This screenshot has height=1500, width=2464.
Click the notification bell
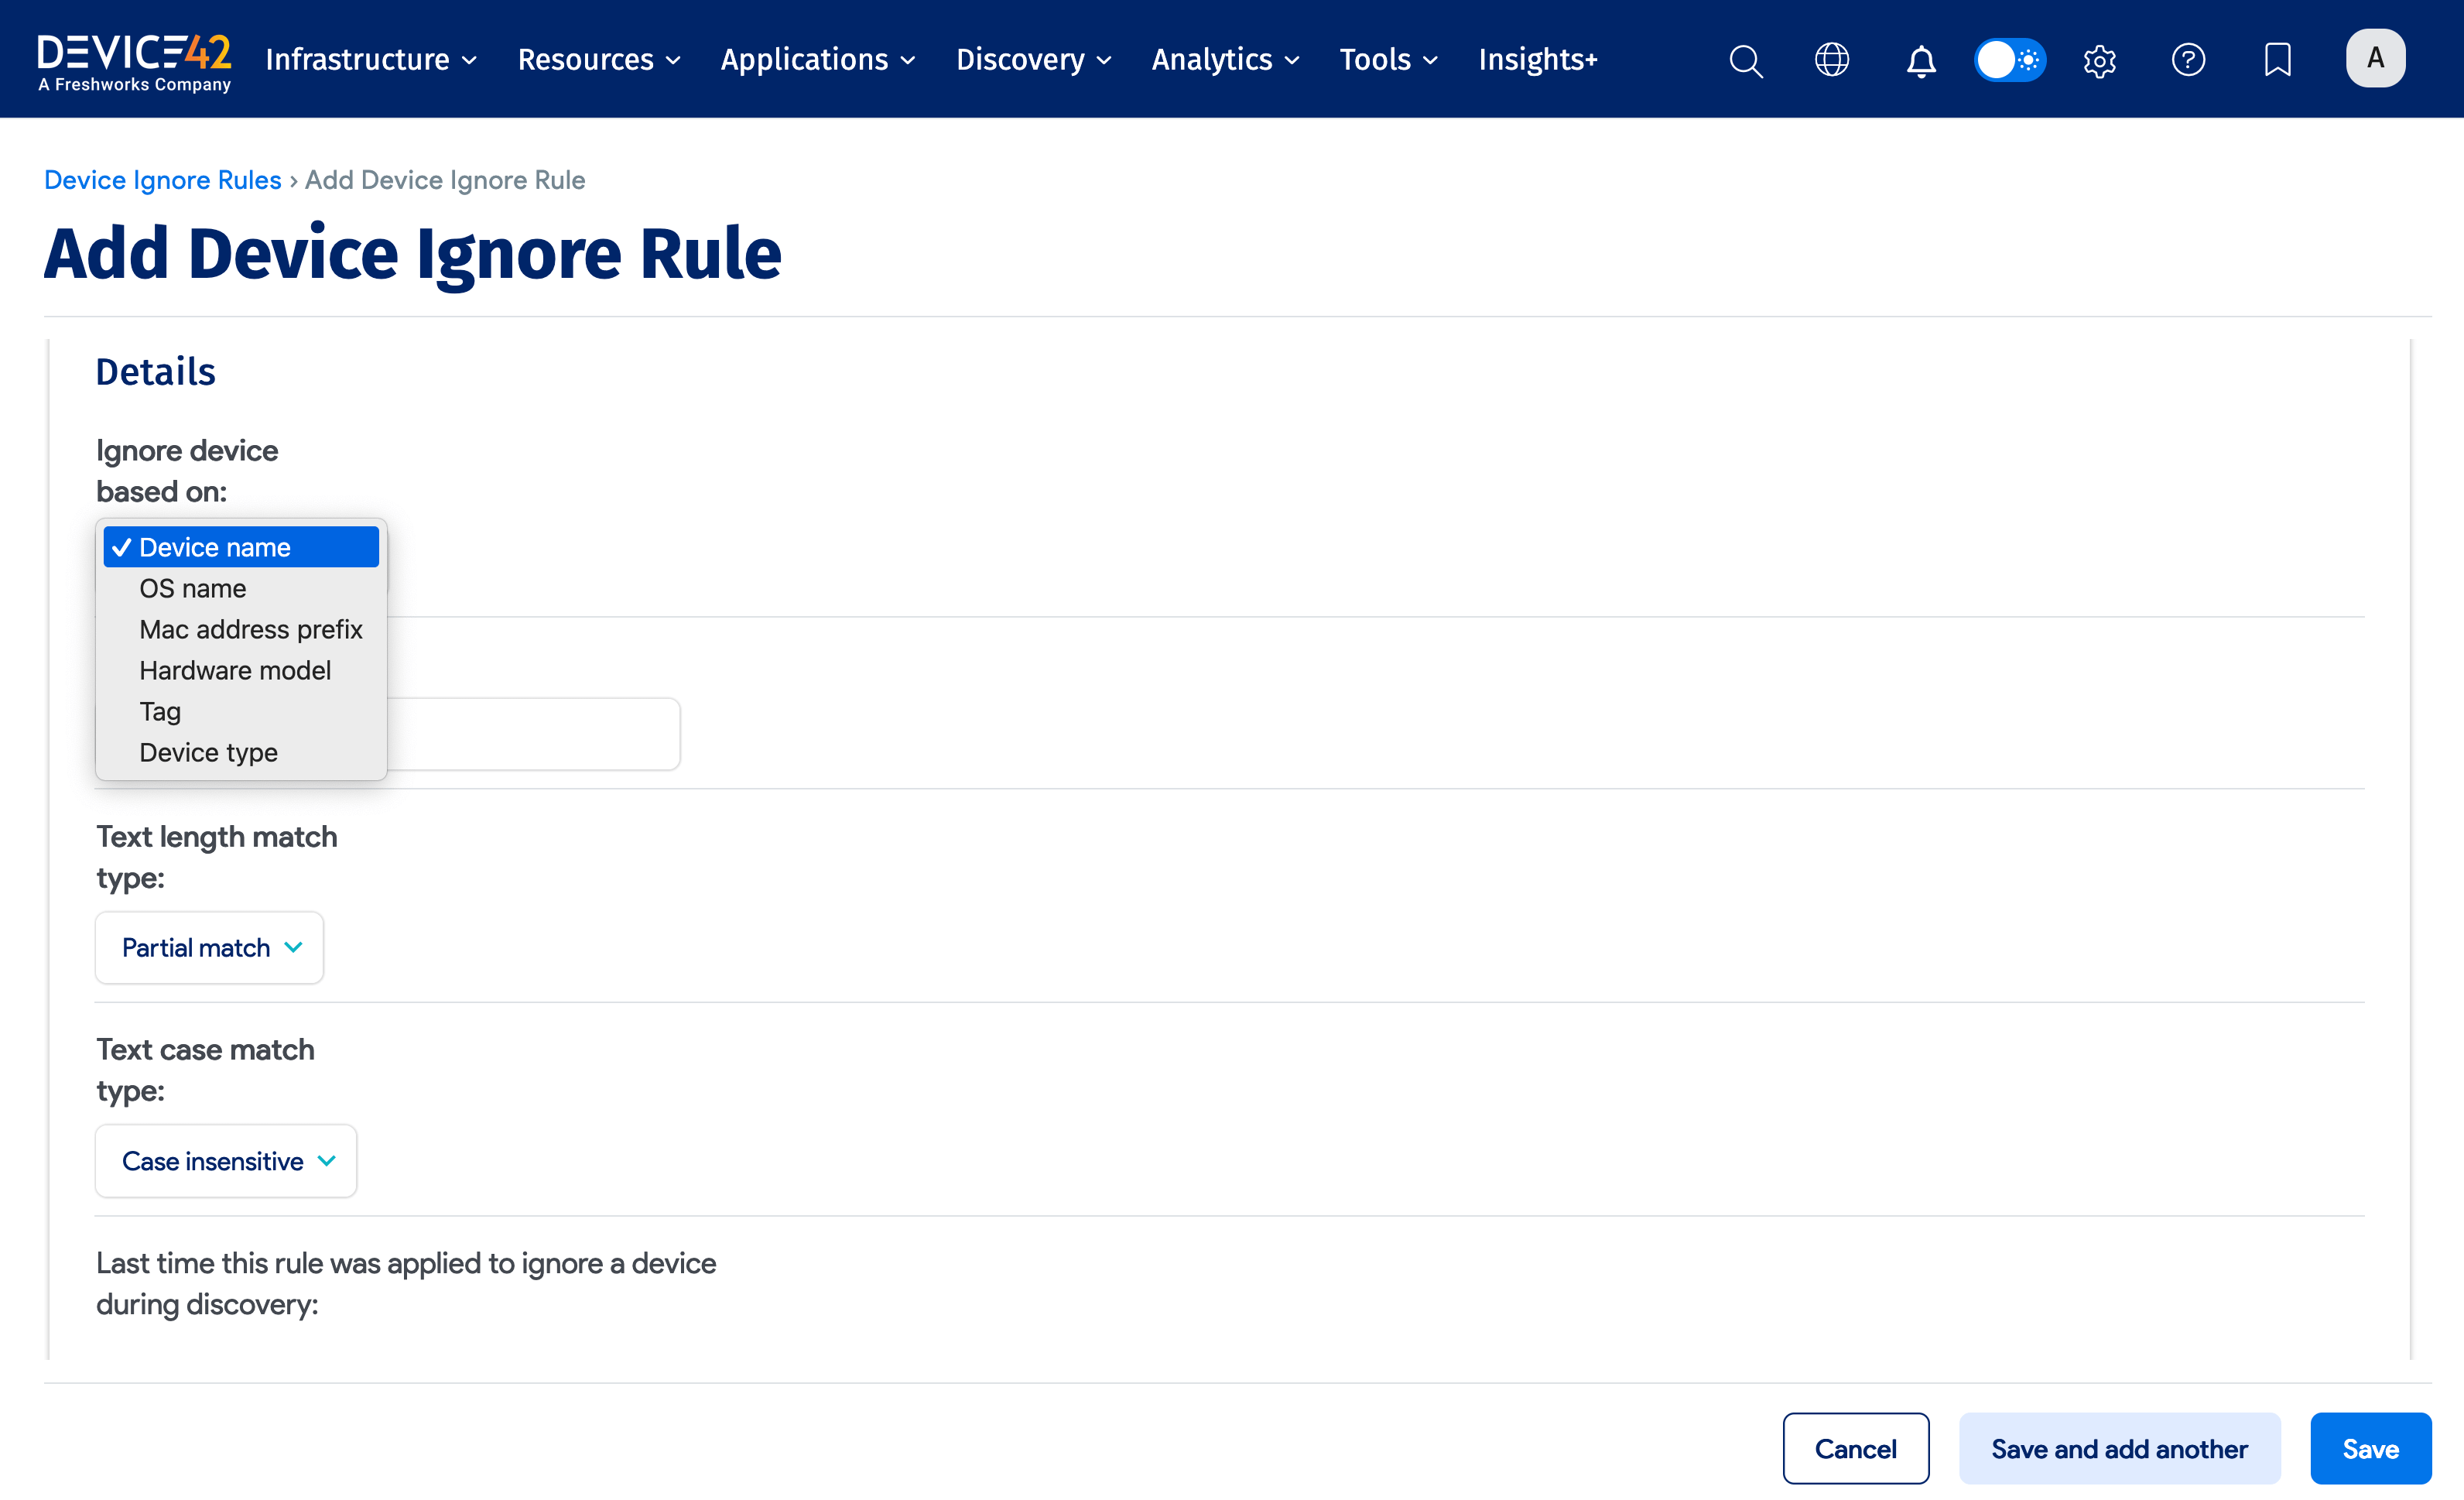(x=1921, y=60)
